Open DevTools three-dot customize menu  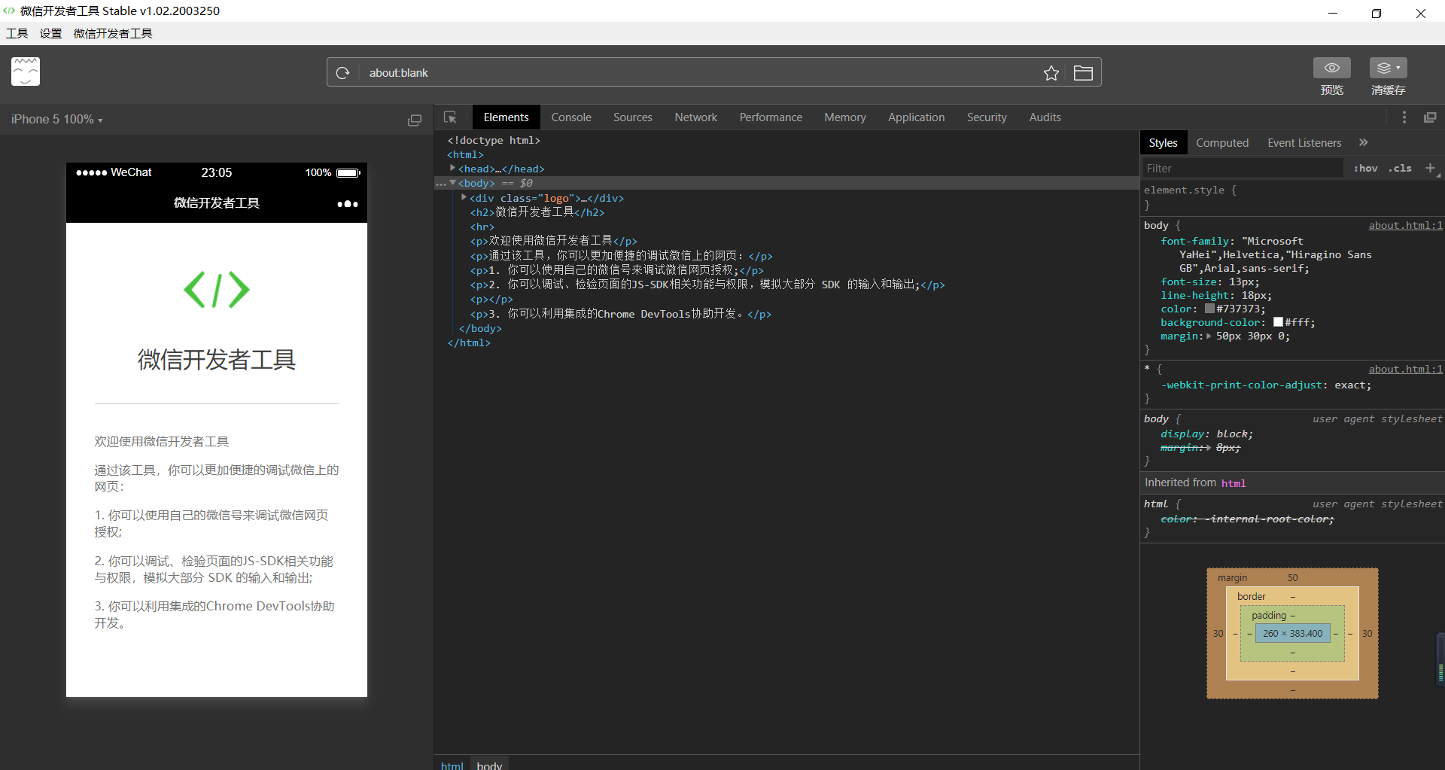coord(1404,117)
